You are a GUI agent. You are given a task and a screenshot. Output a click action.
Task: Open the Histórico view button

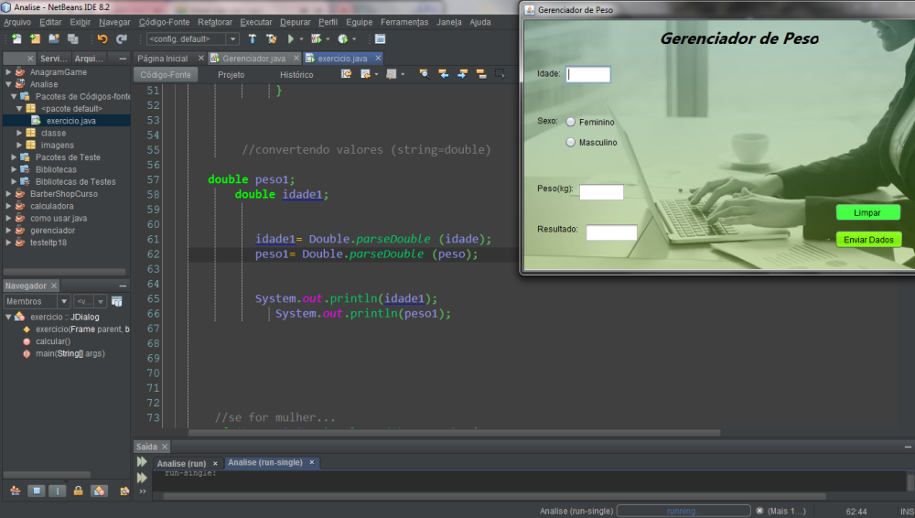coord(296,75)
